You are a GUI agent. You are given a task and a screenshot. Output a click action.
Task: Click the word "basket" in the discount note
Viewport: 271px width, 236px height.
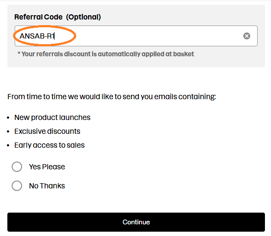pyautogui.click(x=183, y=54)
